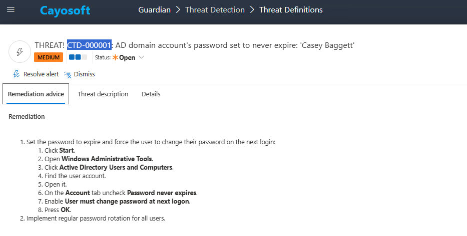Open the hamburger navigation menu
This screenshot has height=236, width=467.
click(11, 10)
